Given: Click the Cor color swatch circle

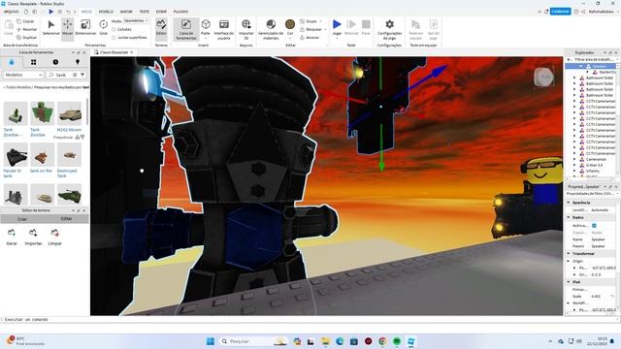Looking at the screenshot, I should click(x=290, y=24).
